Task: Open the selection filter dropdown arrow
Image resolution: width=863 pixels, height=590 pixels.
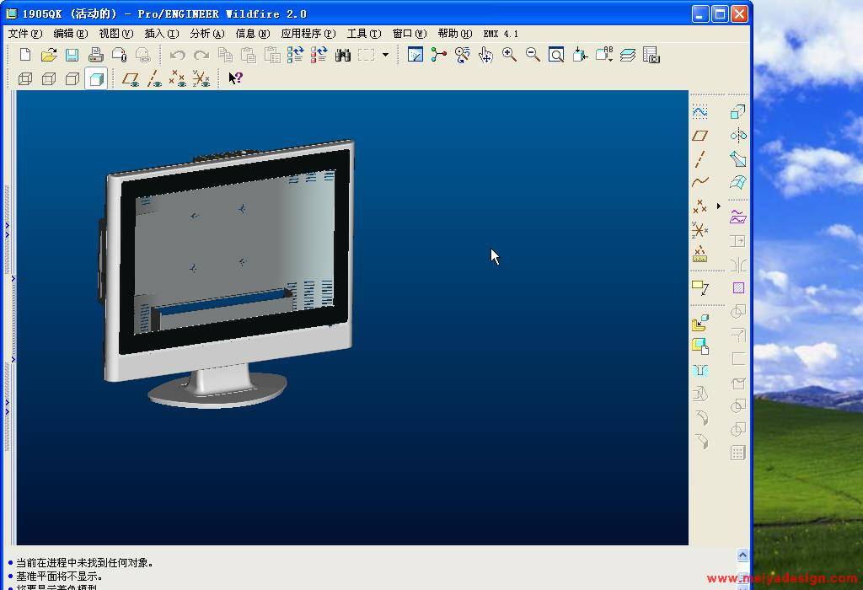Action: 385,55
